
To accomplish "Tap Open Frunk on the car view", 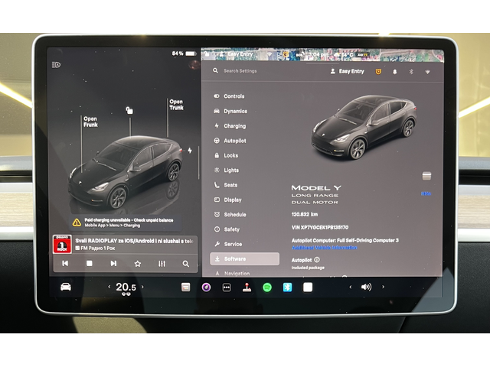I will [x=90, y=122].
